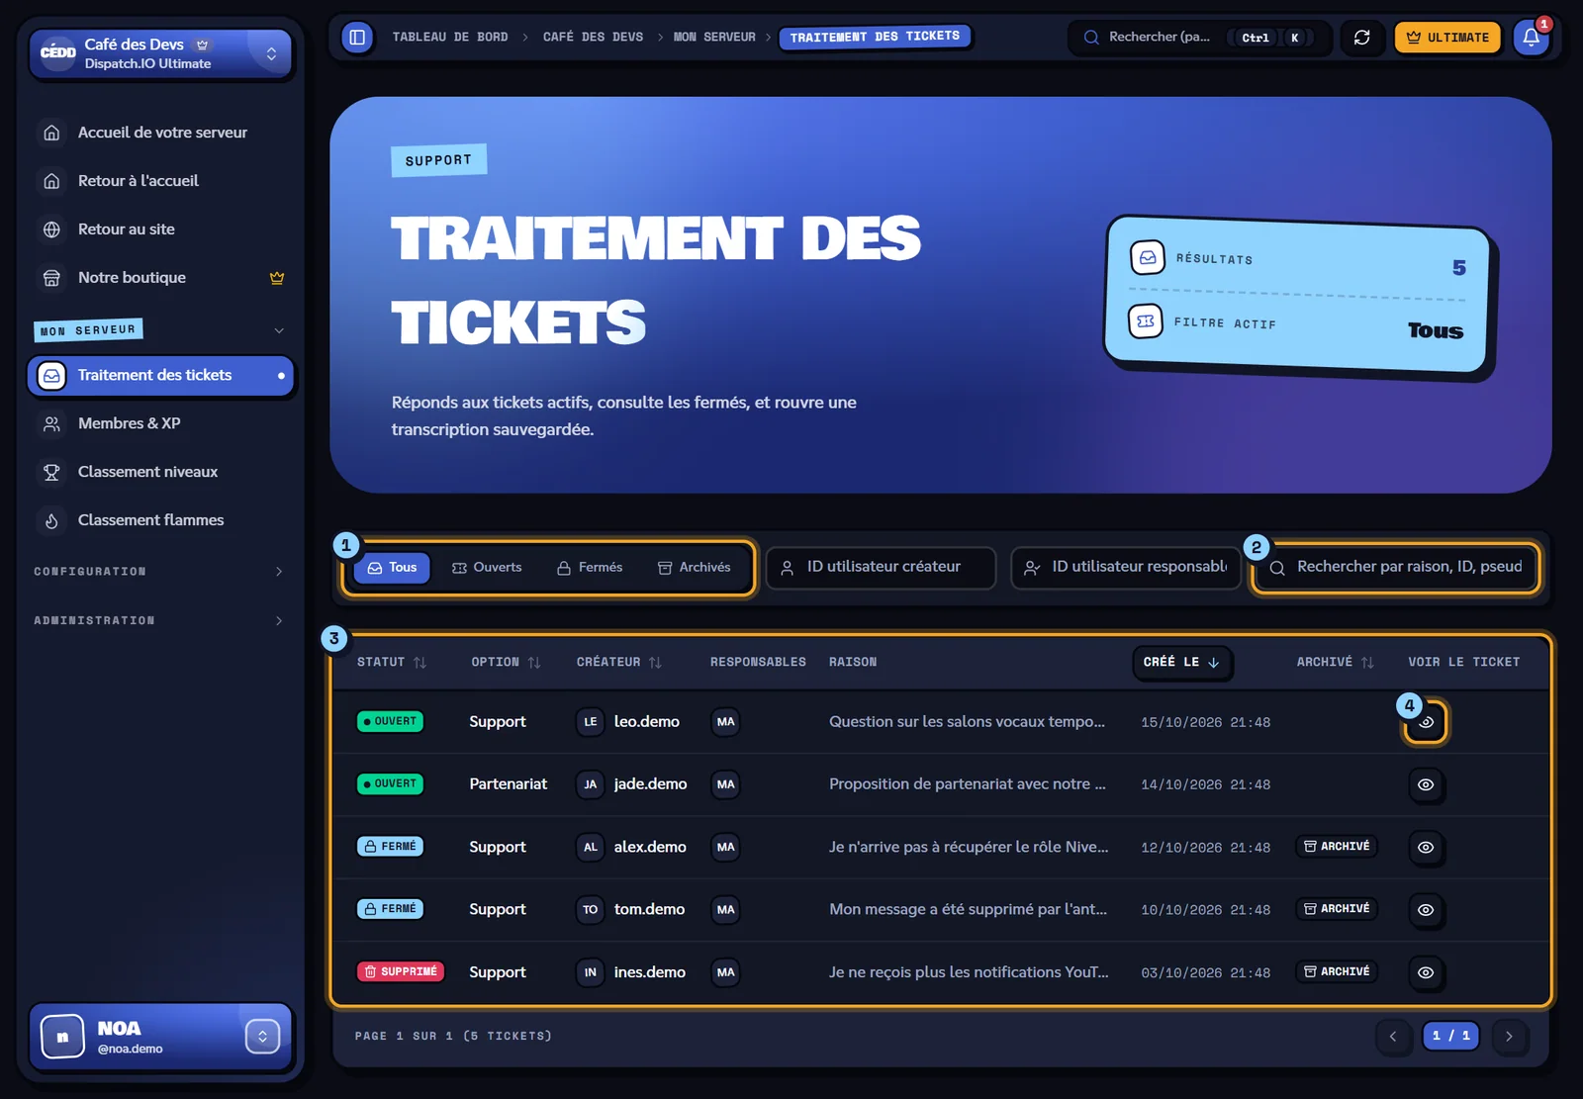Screen dimensions: 1583x1099
Task: Click the Rechercher global search box
Action: [x=1199, y=38]
